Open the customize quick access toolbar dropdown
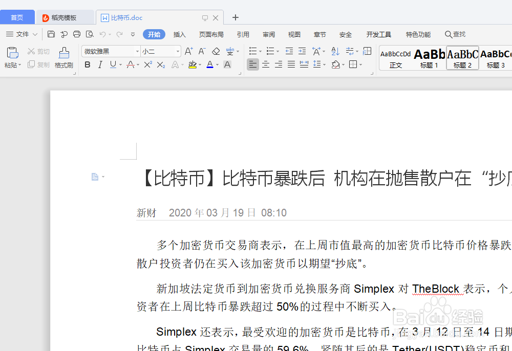Viewport: 512px width, 351px height. [133, 34]
